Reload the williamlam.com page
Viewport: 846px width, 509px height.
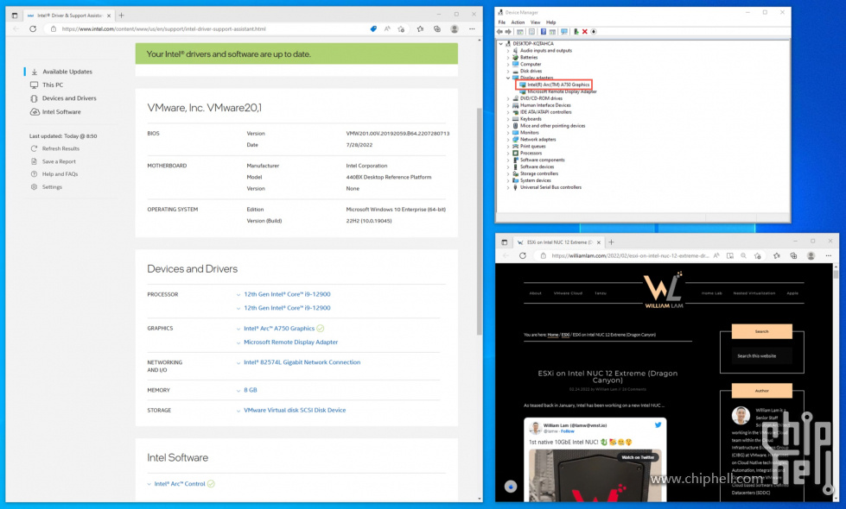(522, 256)
